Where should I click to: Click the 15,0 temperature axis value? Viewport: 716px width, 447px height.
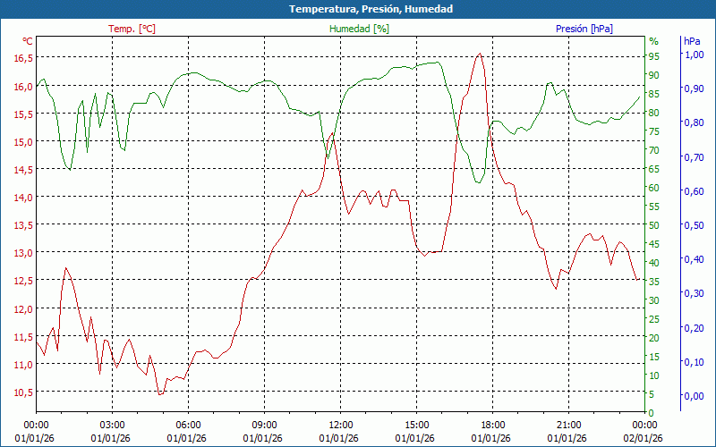click(x=23, y=142)
